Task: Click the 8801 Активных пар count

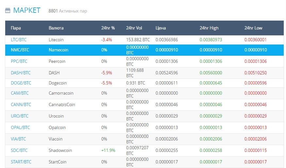Action: point(68,11)
